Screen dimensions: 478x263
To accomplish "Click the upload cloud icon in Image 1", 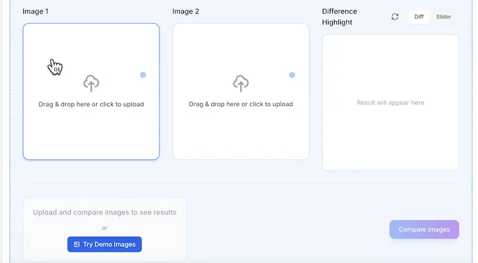I will click(91, 83).
